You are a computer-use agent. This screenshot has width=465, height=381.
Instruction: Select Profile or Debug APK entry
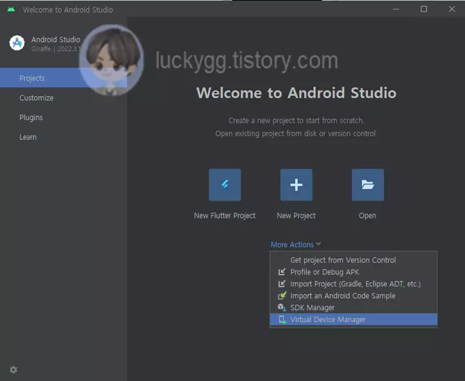point(354,272)
